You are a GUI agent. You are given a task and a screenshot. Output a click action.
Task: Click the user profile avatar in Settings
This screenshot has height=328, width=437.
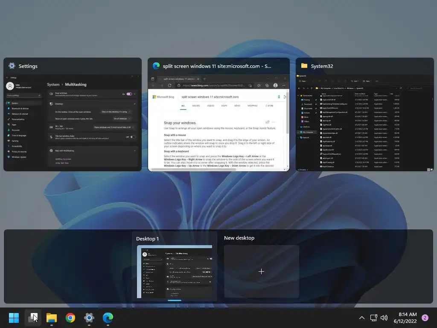coord(10,86)
